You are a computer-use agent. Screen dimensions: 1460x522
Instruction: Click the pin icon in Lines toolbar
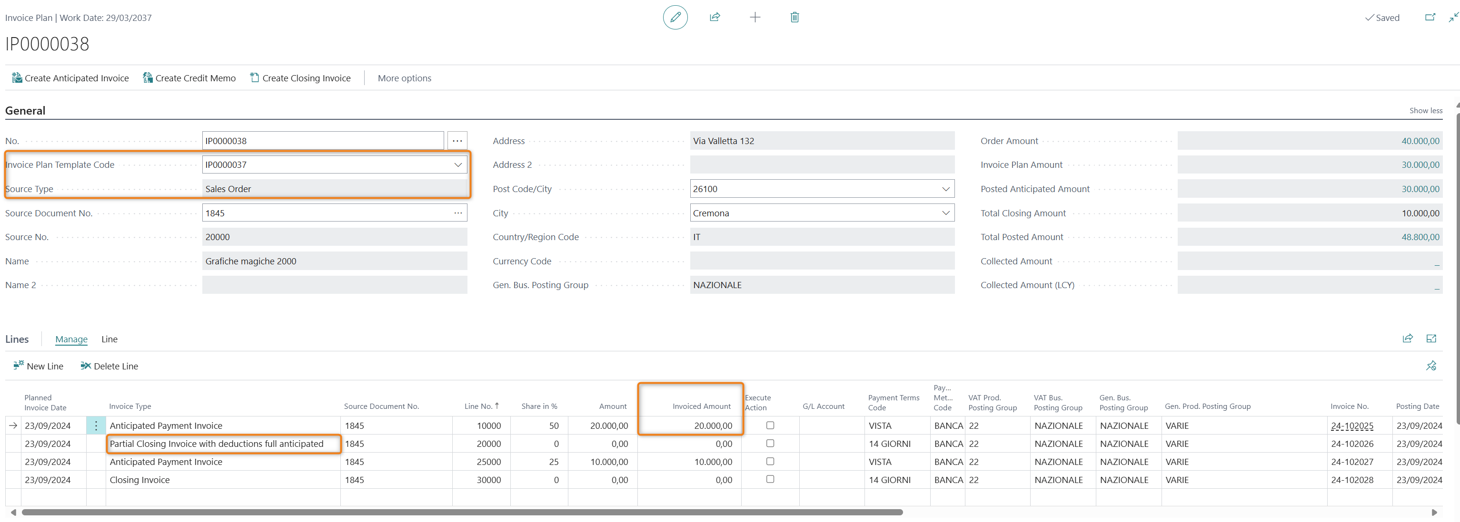[x=1431, y=366]
